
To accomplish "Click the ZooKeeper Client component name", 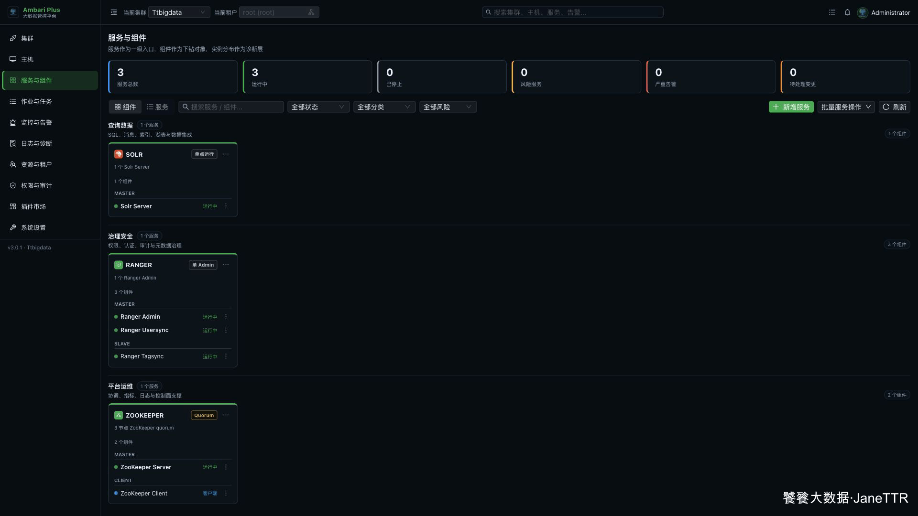I will click(144, 494).
